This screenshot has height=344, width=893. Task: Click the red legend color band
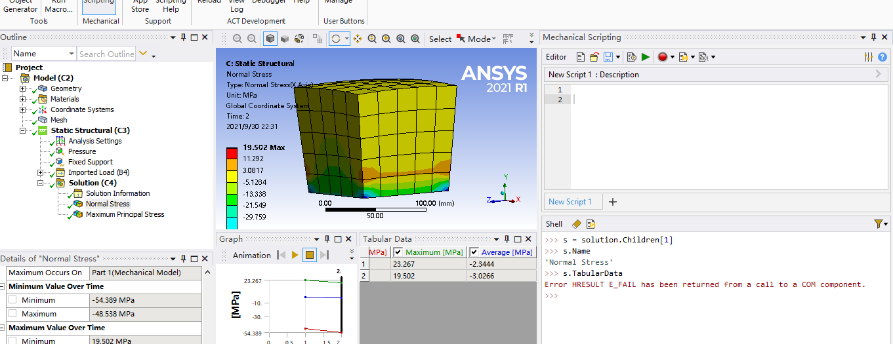232,153
